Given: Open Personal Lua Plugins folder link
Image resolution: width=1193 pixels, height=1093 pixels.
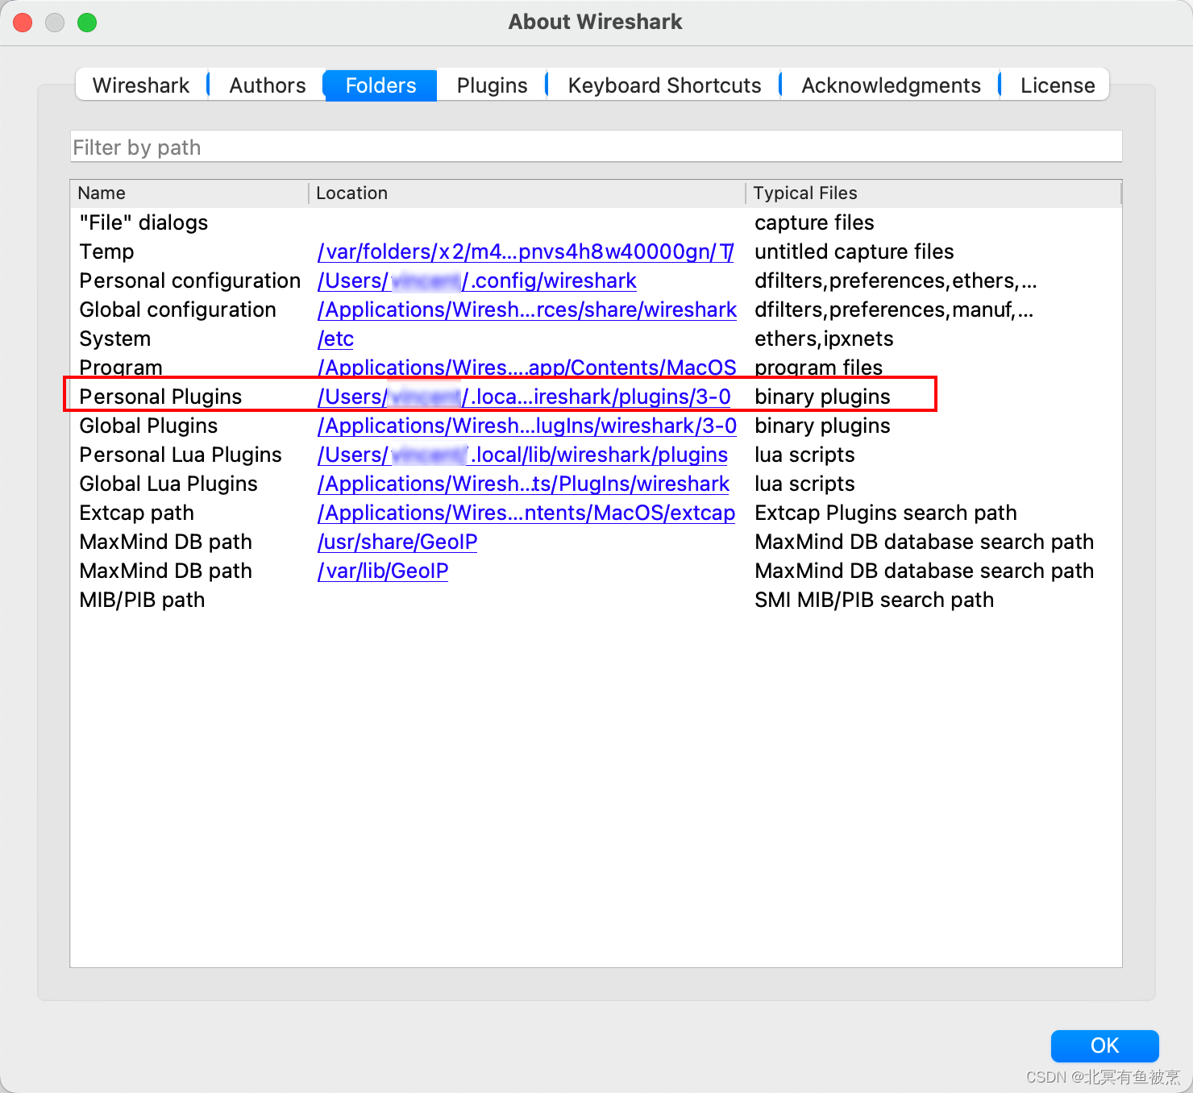Looking at the screenshot, I should 522,455.
